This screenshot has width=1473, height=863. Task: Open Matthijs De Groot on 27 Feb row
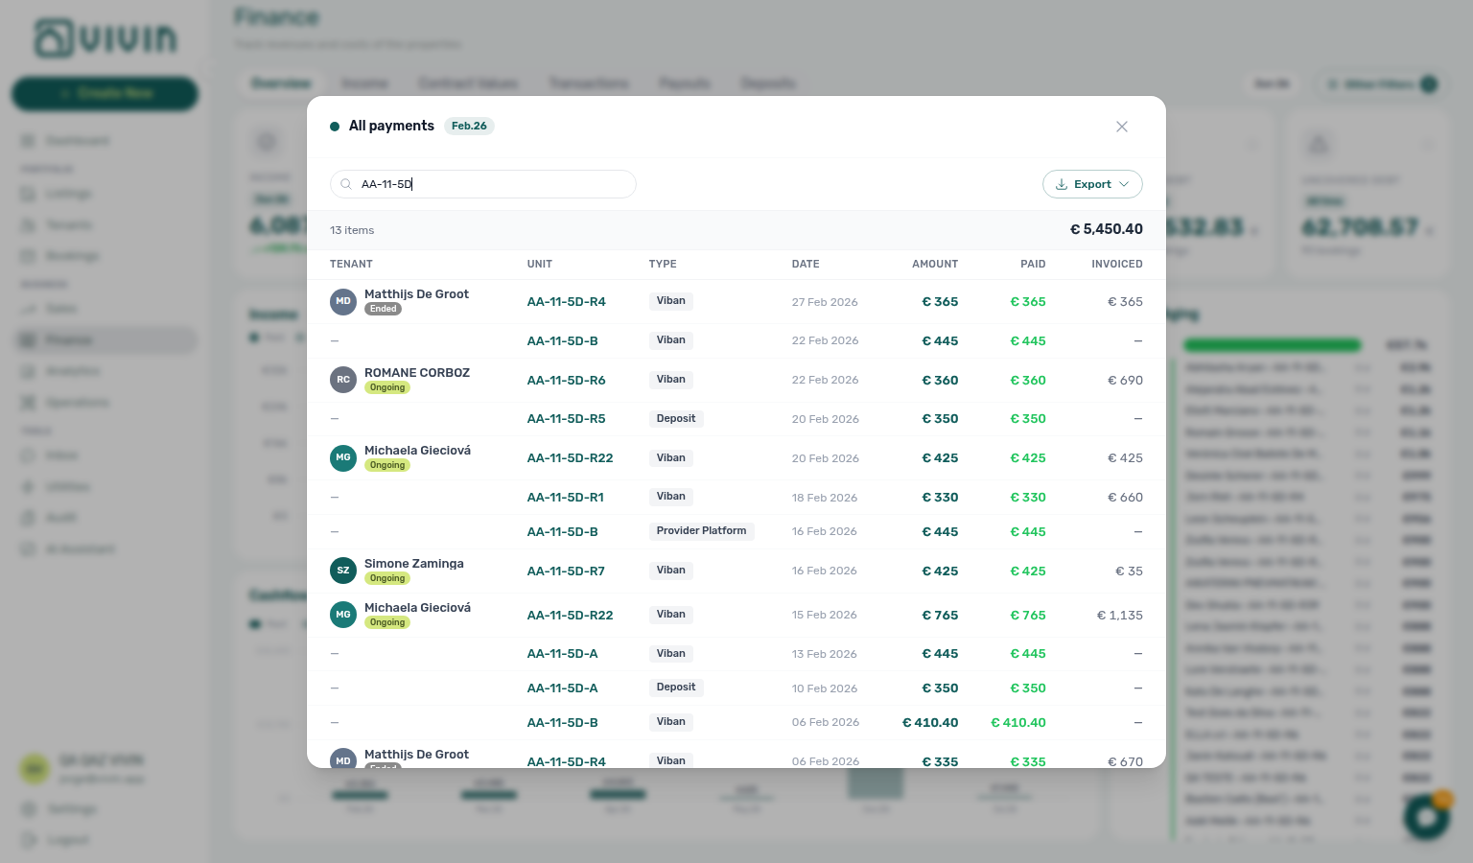point(416,294)
